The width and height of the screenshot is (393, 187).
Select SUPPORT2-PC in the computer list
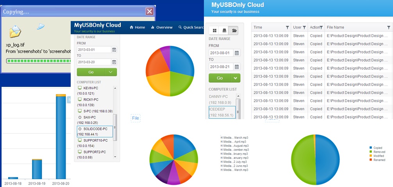95,155
